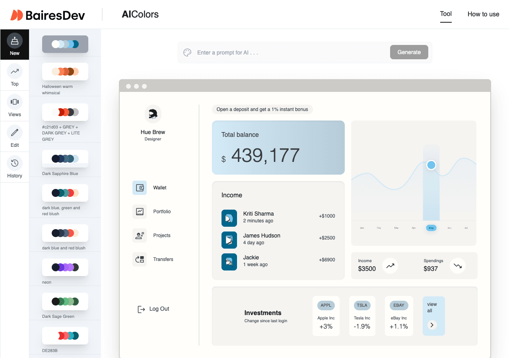Click the Wallet menu label
Image resolution: width=509 pixels, height=358 pixels.
160,188
